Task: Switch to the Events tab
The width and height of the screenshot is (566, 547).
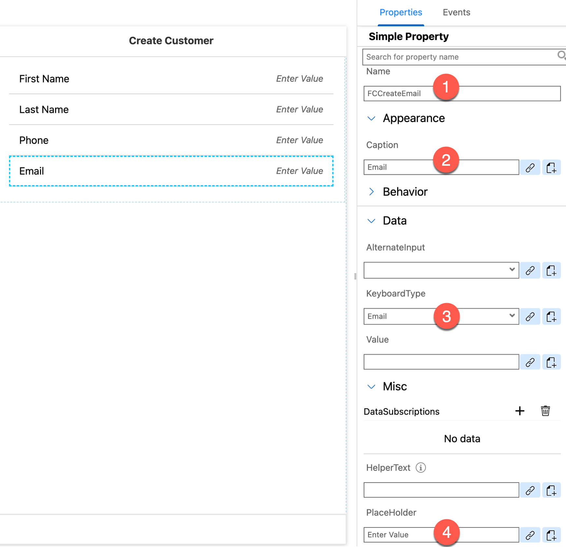Action: point(456,12)
